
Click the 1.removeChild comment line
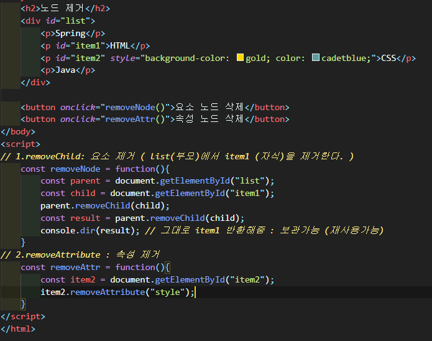[x=177, y=156]
